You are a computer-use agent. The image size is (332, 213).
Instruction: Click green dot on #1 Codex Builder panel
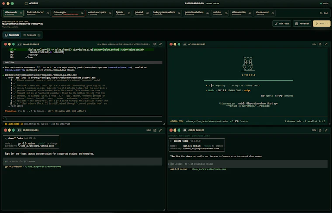pyautogui.click(x=14, y=130)
